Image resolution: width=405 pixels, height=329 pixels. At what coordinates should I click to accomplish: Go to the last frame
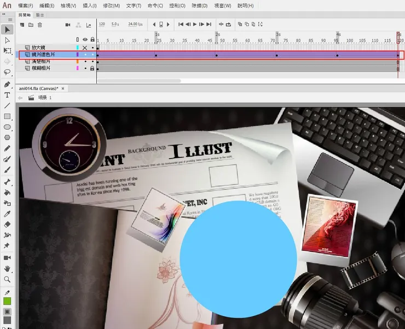tap(209, 24)
